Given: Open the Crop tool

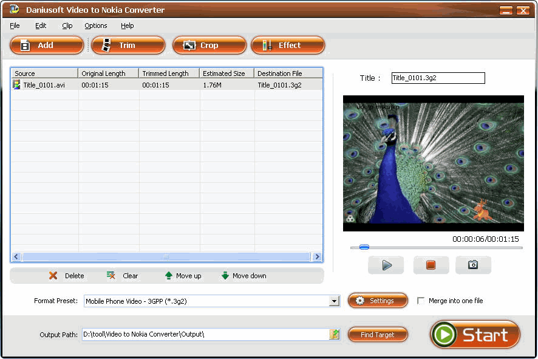Looking at the screenshot, I should [209, 45].
